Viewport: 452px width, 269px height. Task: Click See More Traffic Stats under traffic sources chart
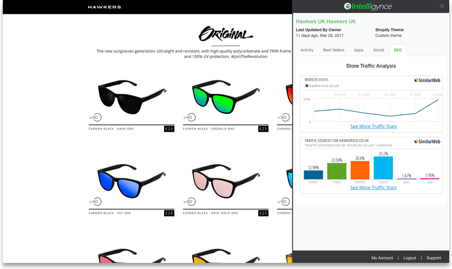[x=373, y=188]
